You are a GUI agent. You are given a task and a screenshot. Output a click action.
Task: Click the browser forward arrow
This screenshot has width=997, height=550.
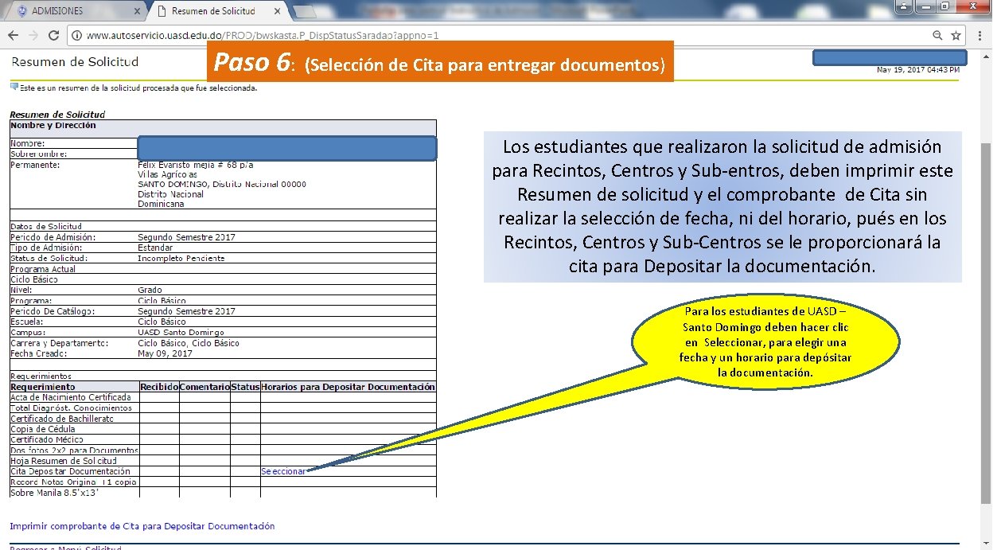click(34, 36)
